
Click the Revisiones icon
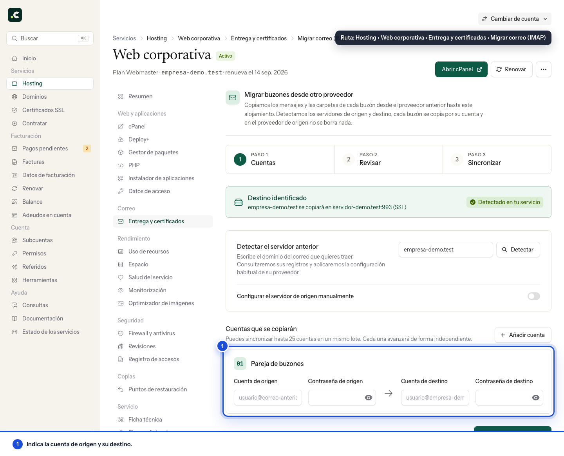click(x=121, y=346)
